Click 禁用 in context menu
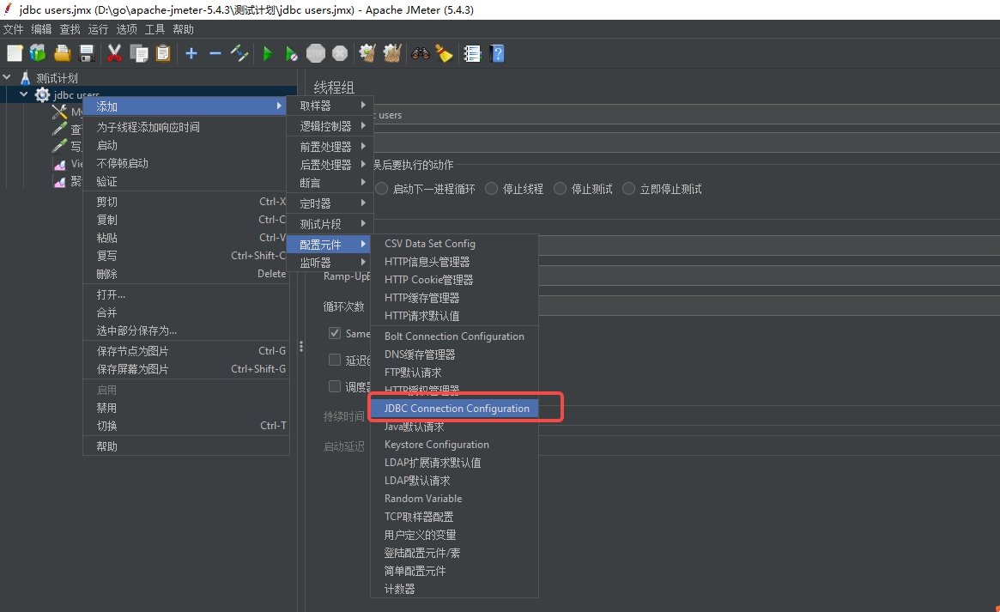 186,408
